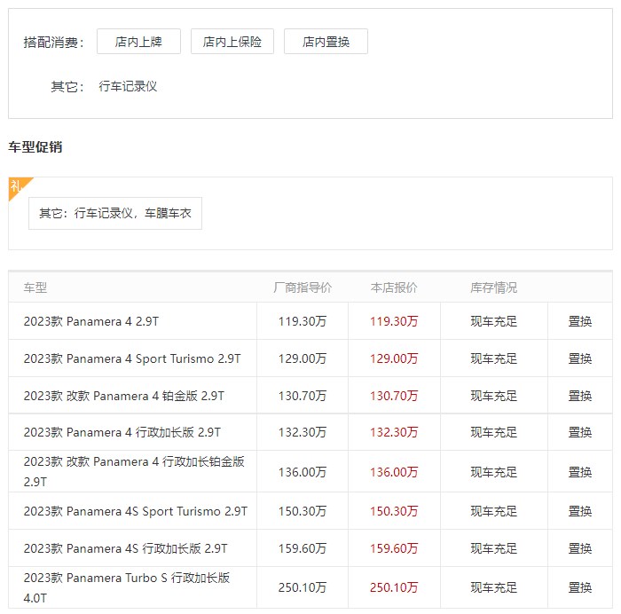Open 改款 Panamera 4 铂金版 2.9T link

tap(124, 396)
